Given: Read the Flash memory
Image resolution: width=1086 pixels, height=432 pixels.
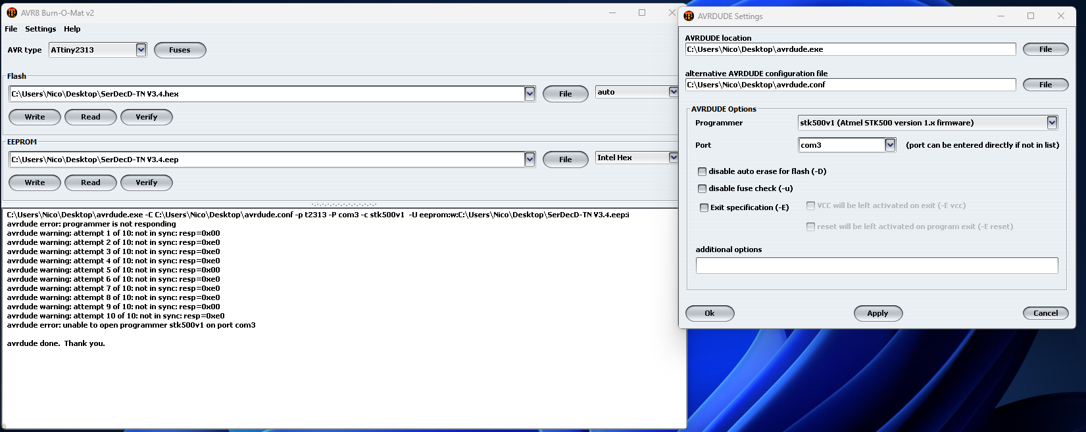Looking at the screenshot, I should point(91,117).
